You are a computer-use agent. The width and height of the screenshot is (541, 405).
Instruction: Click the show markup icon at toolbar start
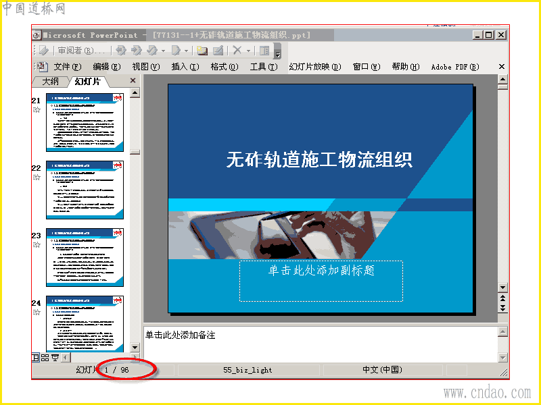44,51
